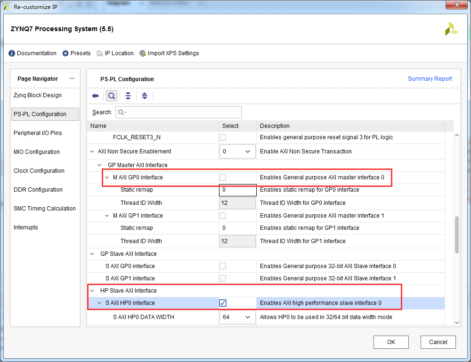Open the DDR Configuration page
Screen dimensions: 471x362
pyautogui.click(x=38, y=190)
